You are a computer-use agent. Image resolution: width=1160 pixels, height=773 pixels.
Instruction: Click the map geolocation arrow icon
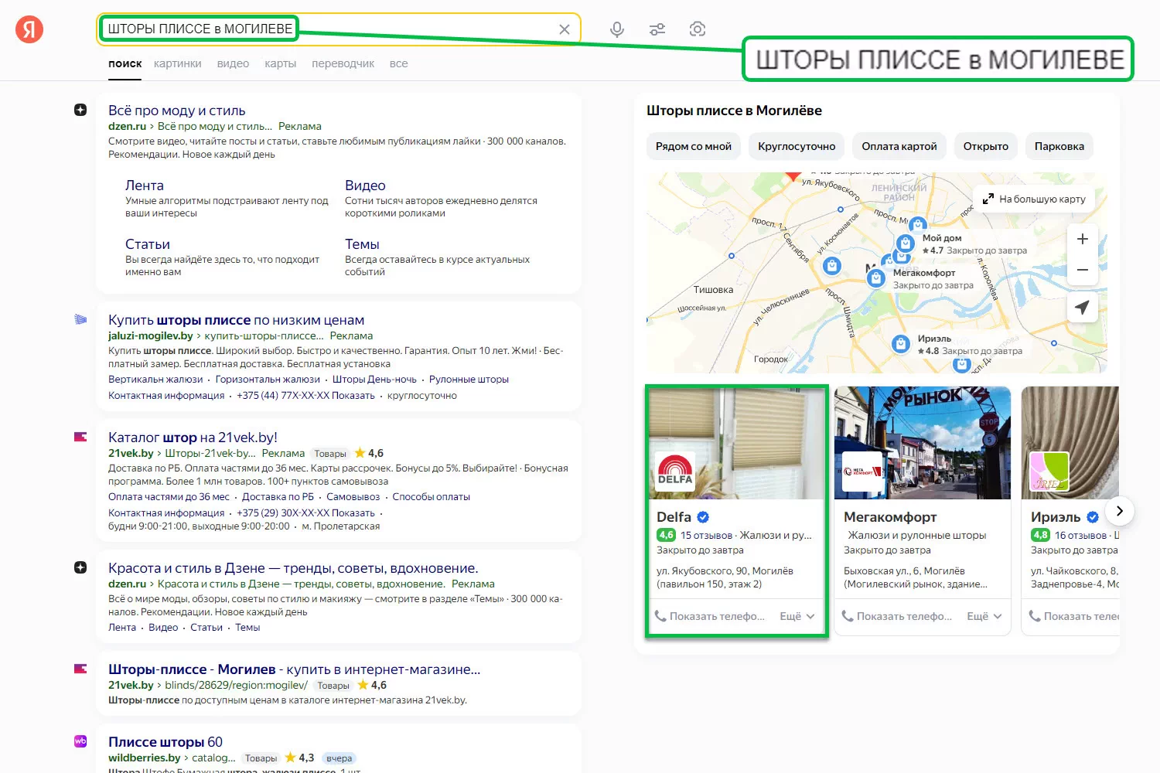1083,307
